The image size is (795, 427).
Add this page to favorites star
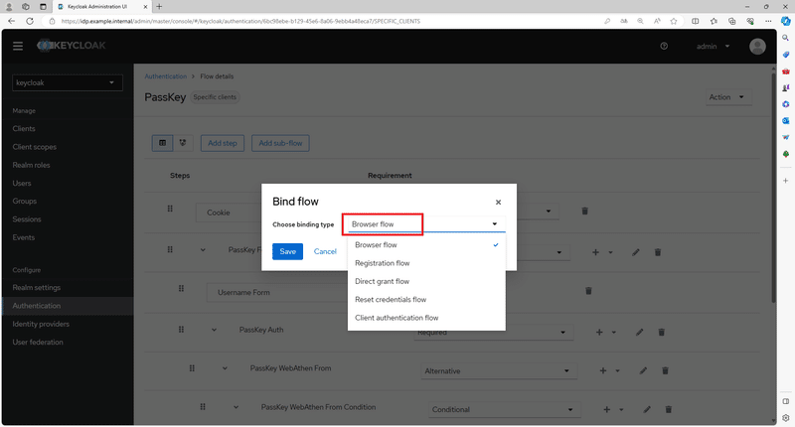click(x=674, y=21)
